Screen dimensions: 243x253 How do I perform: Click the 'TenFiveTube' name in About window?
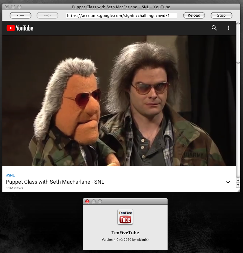125,233
